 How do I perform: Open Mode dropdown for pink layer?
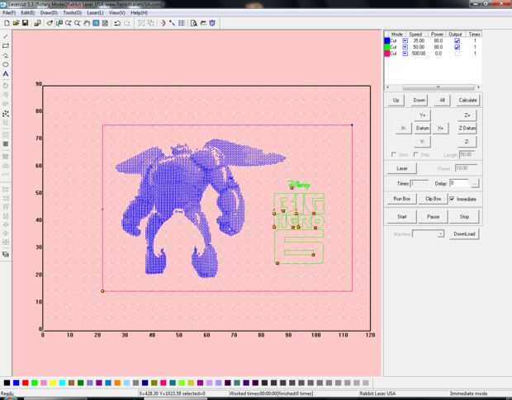click(x=405, y=54)
